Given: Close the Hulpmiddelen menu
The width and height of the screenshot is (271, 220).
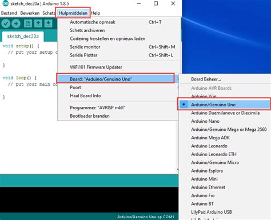Looking at the screenshot, I should click(x=73, y=13).
